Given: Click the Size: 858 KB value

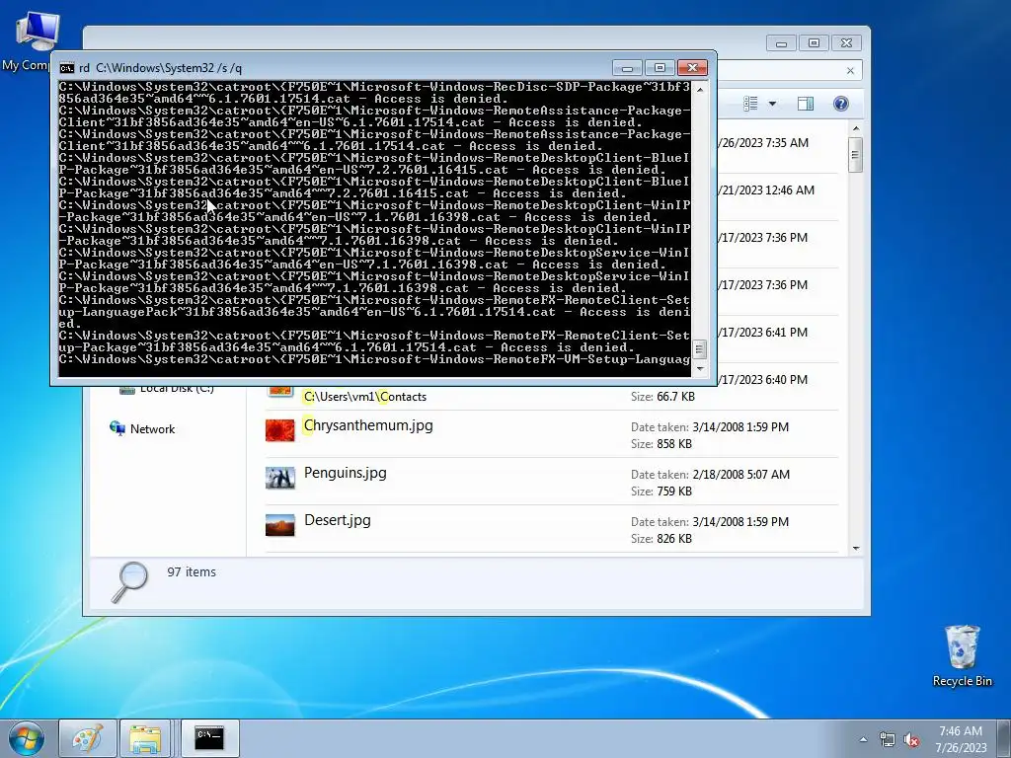Looking at the screenshot, I should click(x=674, y=444).
